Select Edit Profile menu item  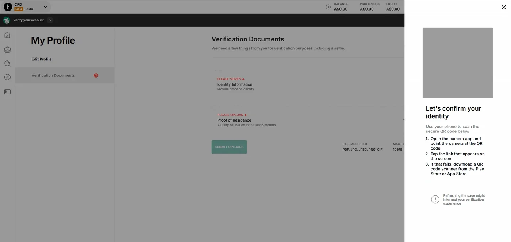(x=42, y=59)
